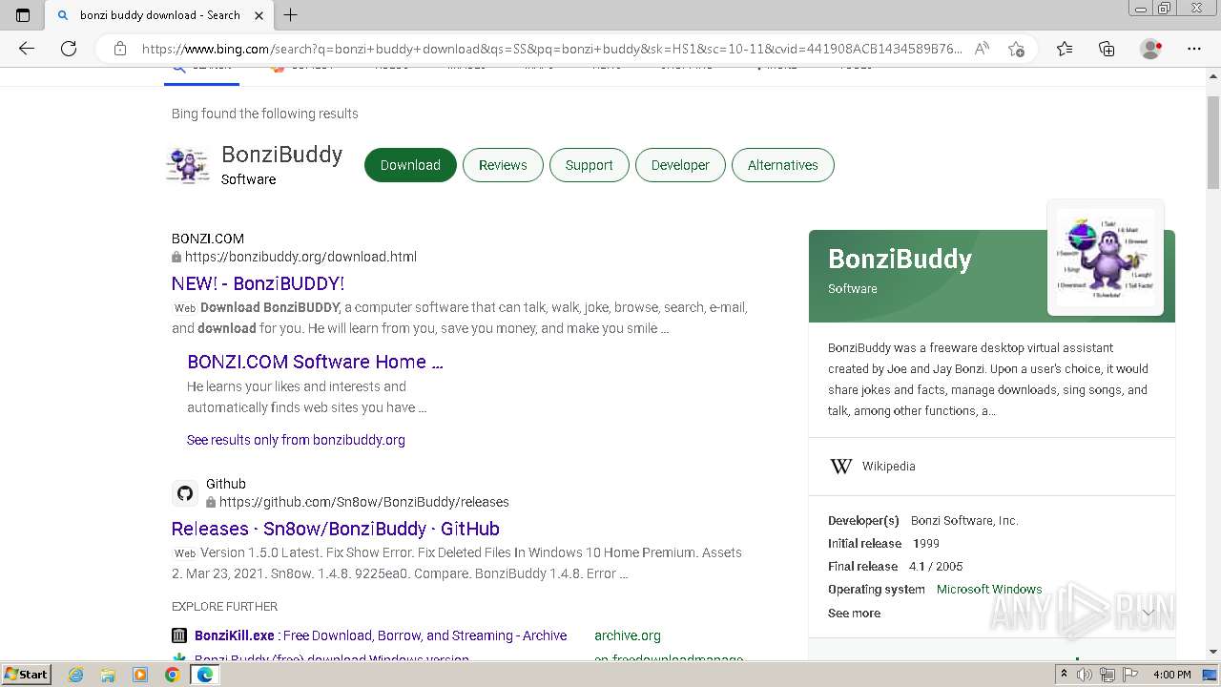This screenshot has height=687, width=1221.
Task: Click the Bonzi Software, Inc. developer value
Action: tap(964, 521)
